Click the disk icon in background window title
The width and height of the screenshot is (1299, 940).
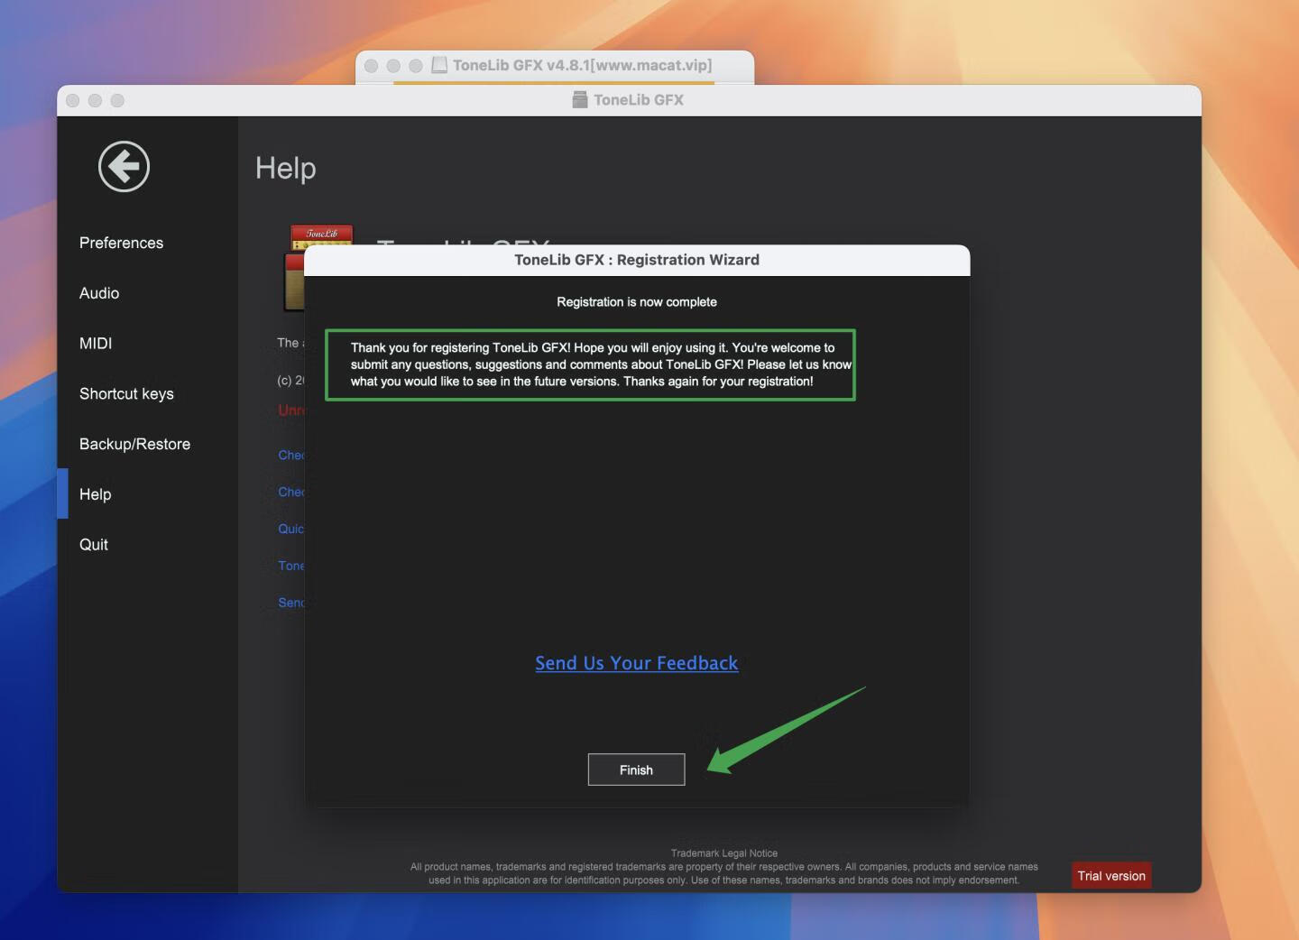439,65
